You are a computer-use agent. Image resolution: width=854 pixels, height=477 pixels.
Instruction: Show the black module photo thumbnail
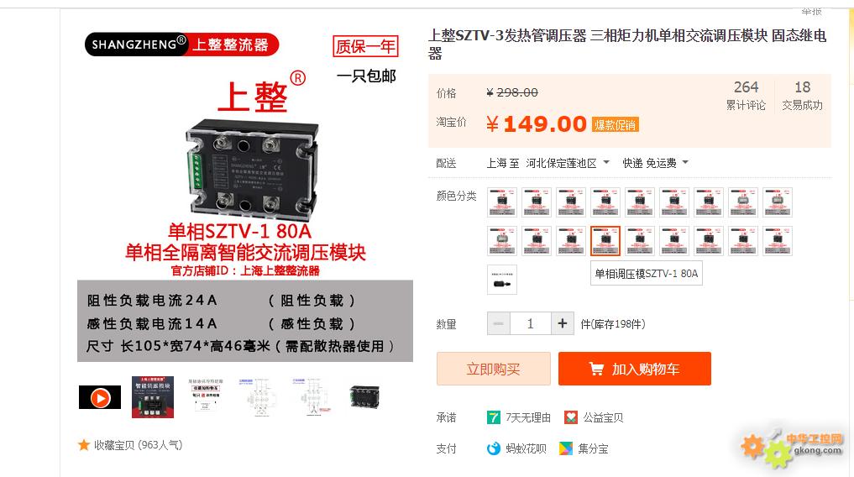click(x=365, y=397)
